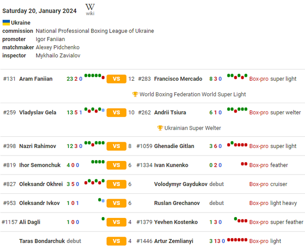305x252 pixels.
Task: Click trophy icon beside World Boxing Federation title
Action: point(135,94)
